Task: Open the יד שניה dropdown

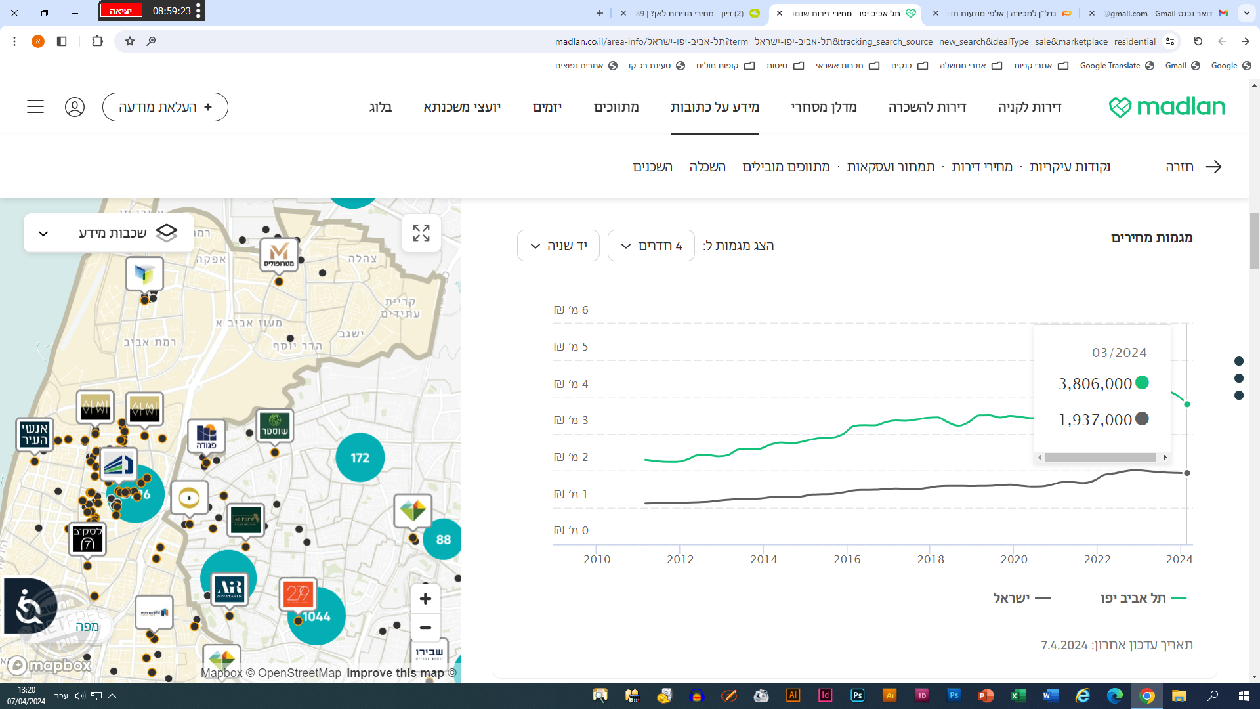Action: pyautogui.click(x=558, y=246)
